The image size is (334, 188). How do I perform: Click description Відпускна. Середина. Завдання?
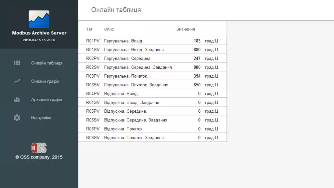(136, 120)
